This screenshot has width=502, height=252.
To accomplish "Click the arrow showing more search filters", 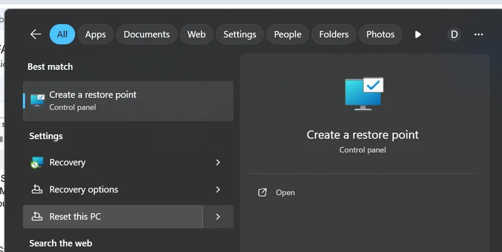I will [x=417, y=34].
